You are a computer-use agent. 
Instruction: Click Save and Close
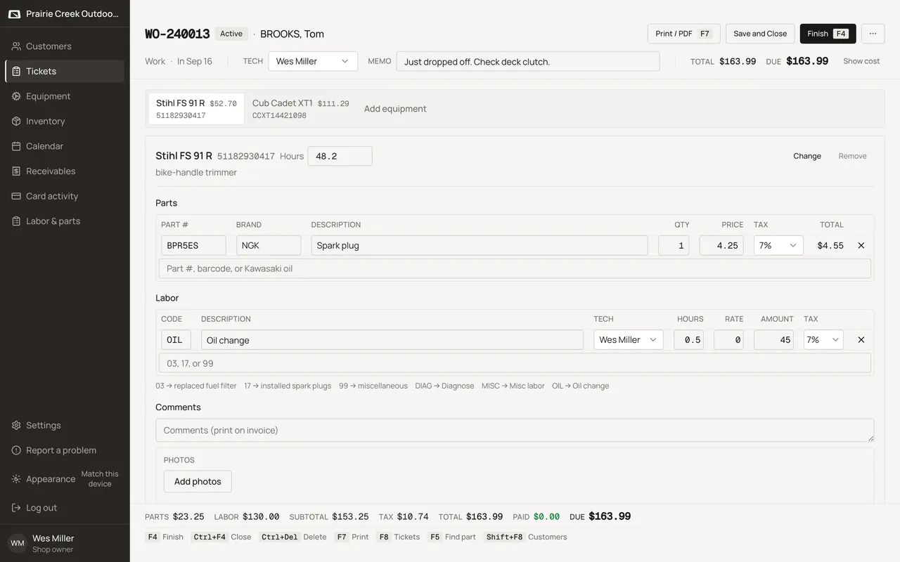pyautogui.click(x=760, y=34)
